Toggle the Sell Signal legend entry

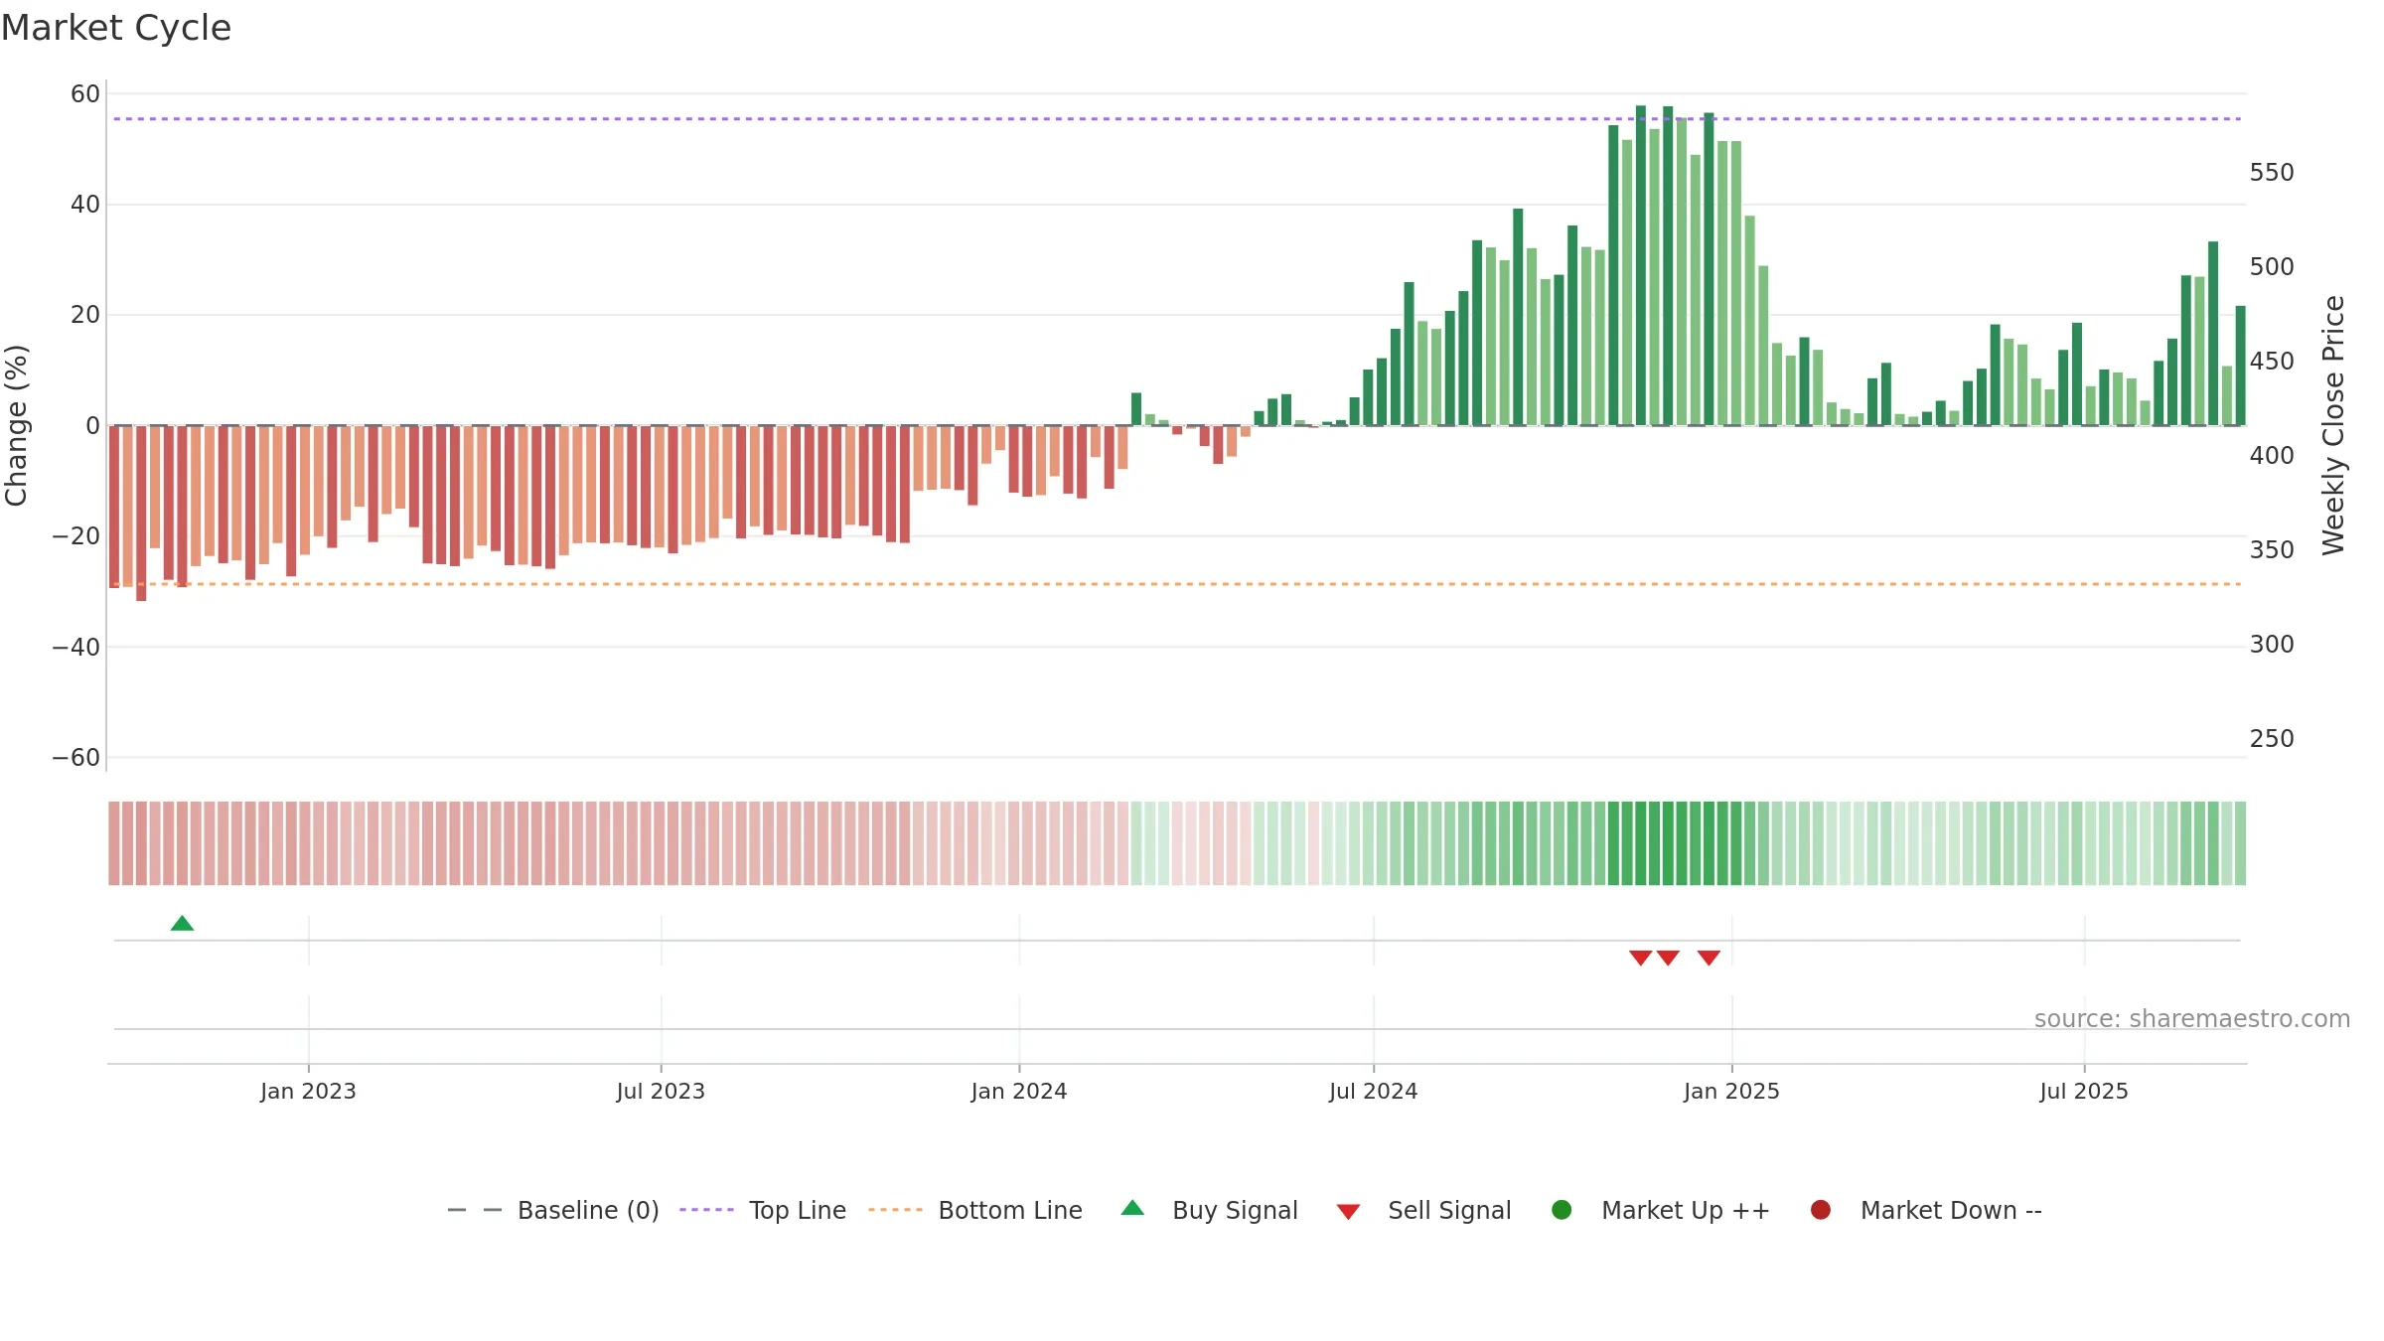(x=1423, y=1210)
